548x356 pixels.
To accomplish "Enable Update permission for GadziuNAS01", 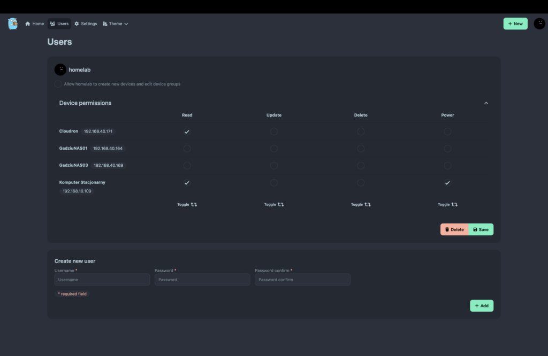I will (273, 149).
